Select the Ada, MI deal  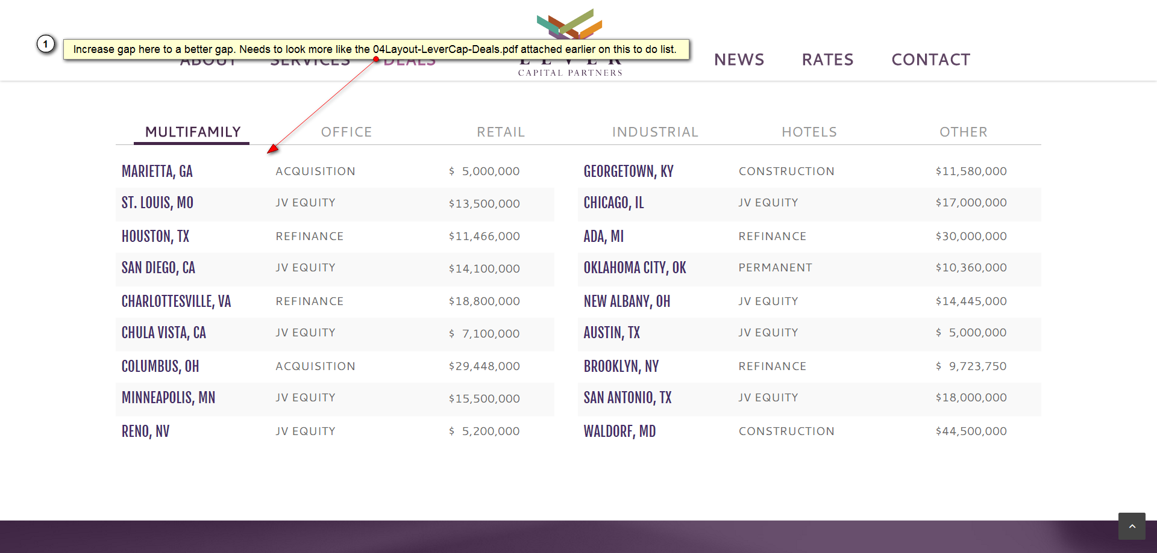click(604, 236)
